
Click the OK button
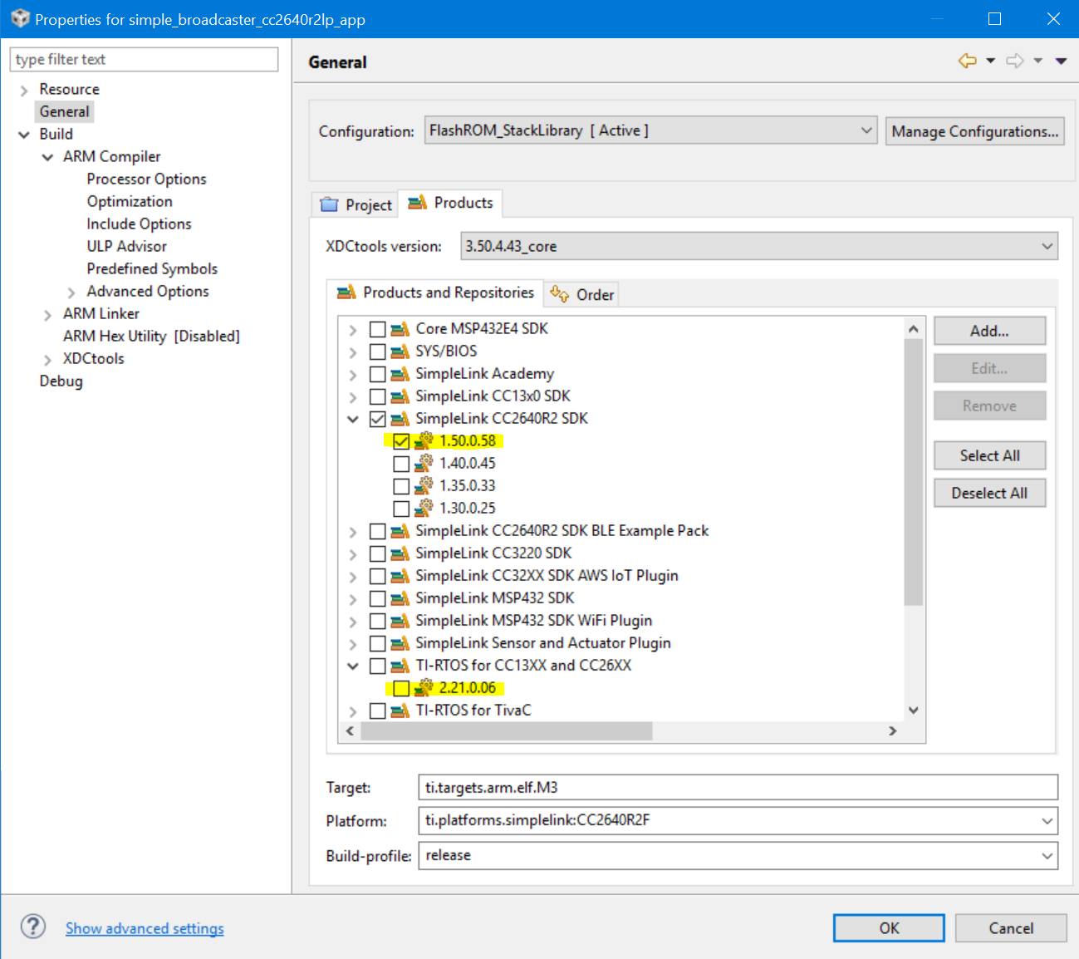[x=889, y=928]
